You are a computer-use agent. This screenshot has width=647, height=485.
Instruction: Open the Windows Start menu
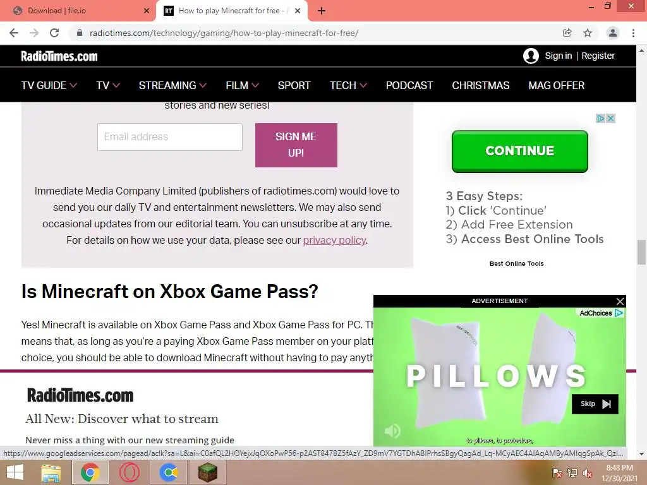click(x=15, y=472)
